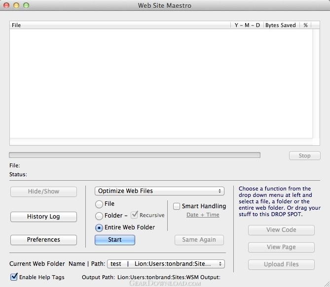
Task: Click the View Code button
Action: pos(281,230)
